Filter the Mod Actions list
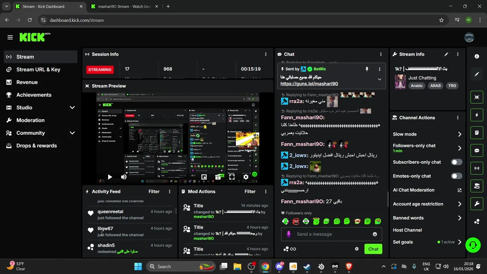The width and height of the screenshot is (487, 274). pyautogui.click(x=250, y=192)
